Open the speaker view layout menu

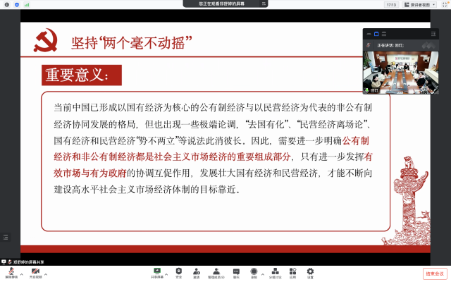[420, 5]
